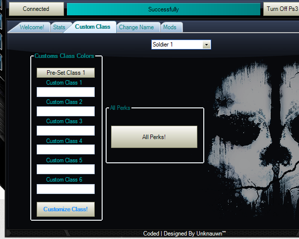Screen dimensions: 299x239
Task: Click the Custom Class 6 label
Action: coord(64,180)
